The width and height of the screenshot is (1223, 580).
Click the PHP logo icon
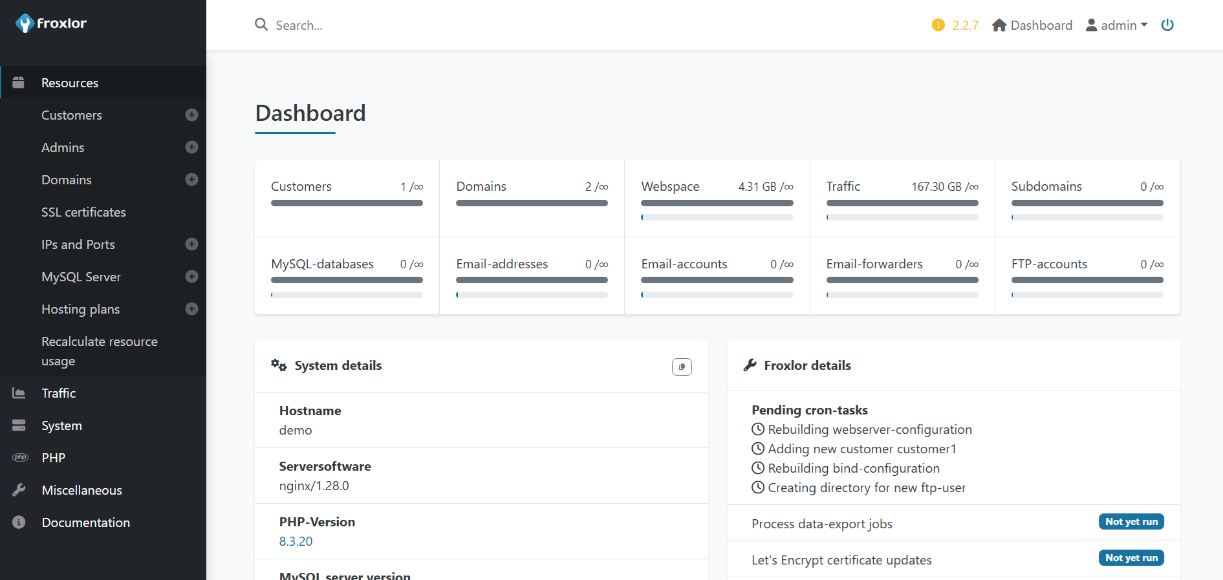coord(20,458)
